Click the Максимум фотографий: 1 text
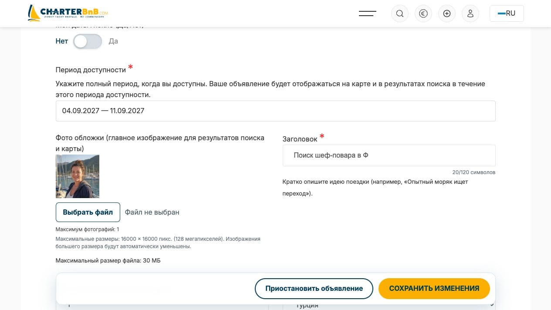 87,229
